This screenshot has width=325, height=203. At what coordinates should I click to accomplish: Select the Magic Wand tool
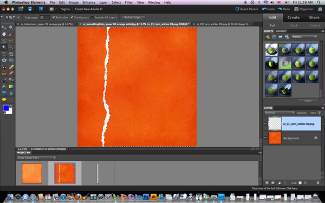click(4, 48)
